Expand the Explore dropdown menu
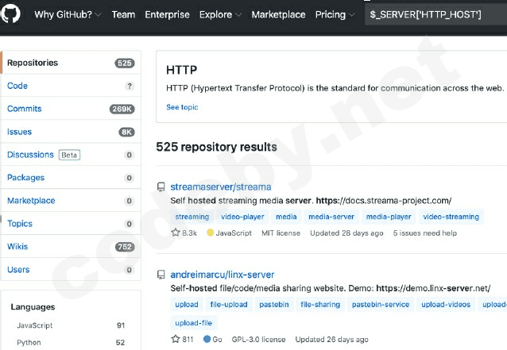Image resolution: width=507 pixels, height=350 pixels. pos(220,14)
